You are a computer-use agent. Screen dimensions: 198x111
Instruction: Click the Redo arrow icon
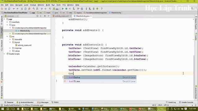click(17, 9)
